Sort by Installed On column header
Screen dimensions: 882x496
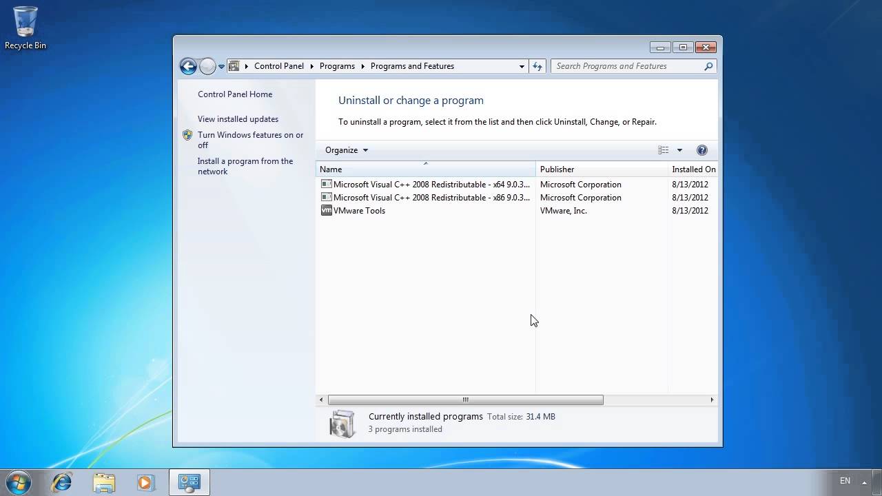[693, 169]
